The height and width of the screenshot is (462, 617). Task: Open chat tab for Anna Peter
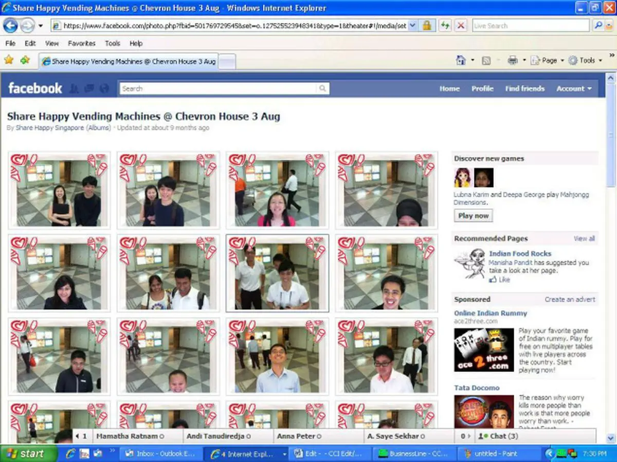click(318, 436)
